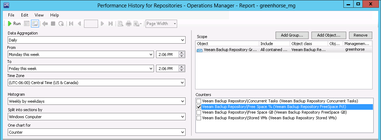Go to the first page icon
This screenshot has height=140, width=381.
[x=71, y=24]
